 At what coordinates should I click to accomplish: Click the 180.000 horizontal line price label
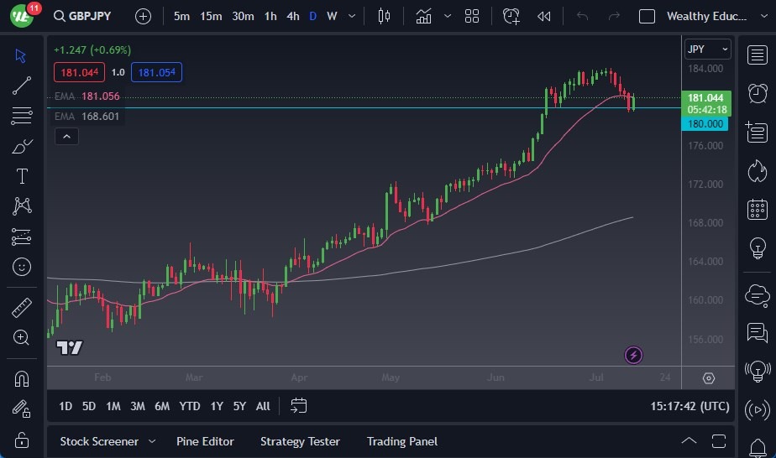point(705,124)
